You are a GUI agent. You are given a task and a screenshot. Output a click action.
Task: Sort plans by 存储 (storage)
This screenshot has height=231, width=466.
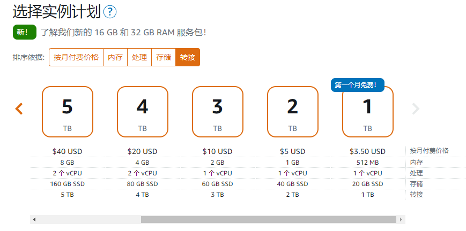tap(164, 57)
